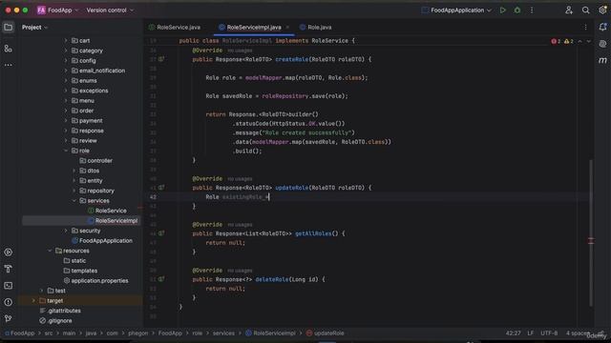
Task: Click gutter override icon beside createRole
Action: [161, 59]
